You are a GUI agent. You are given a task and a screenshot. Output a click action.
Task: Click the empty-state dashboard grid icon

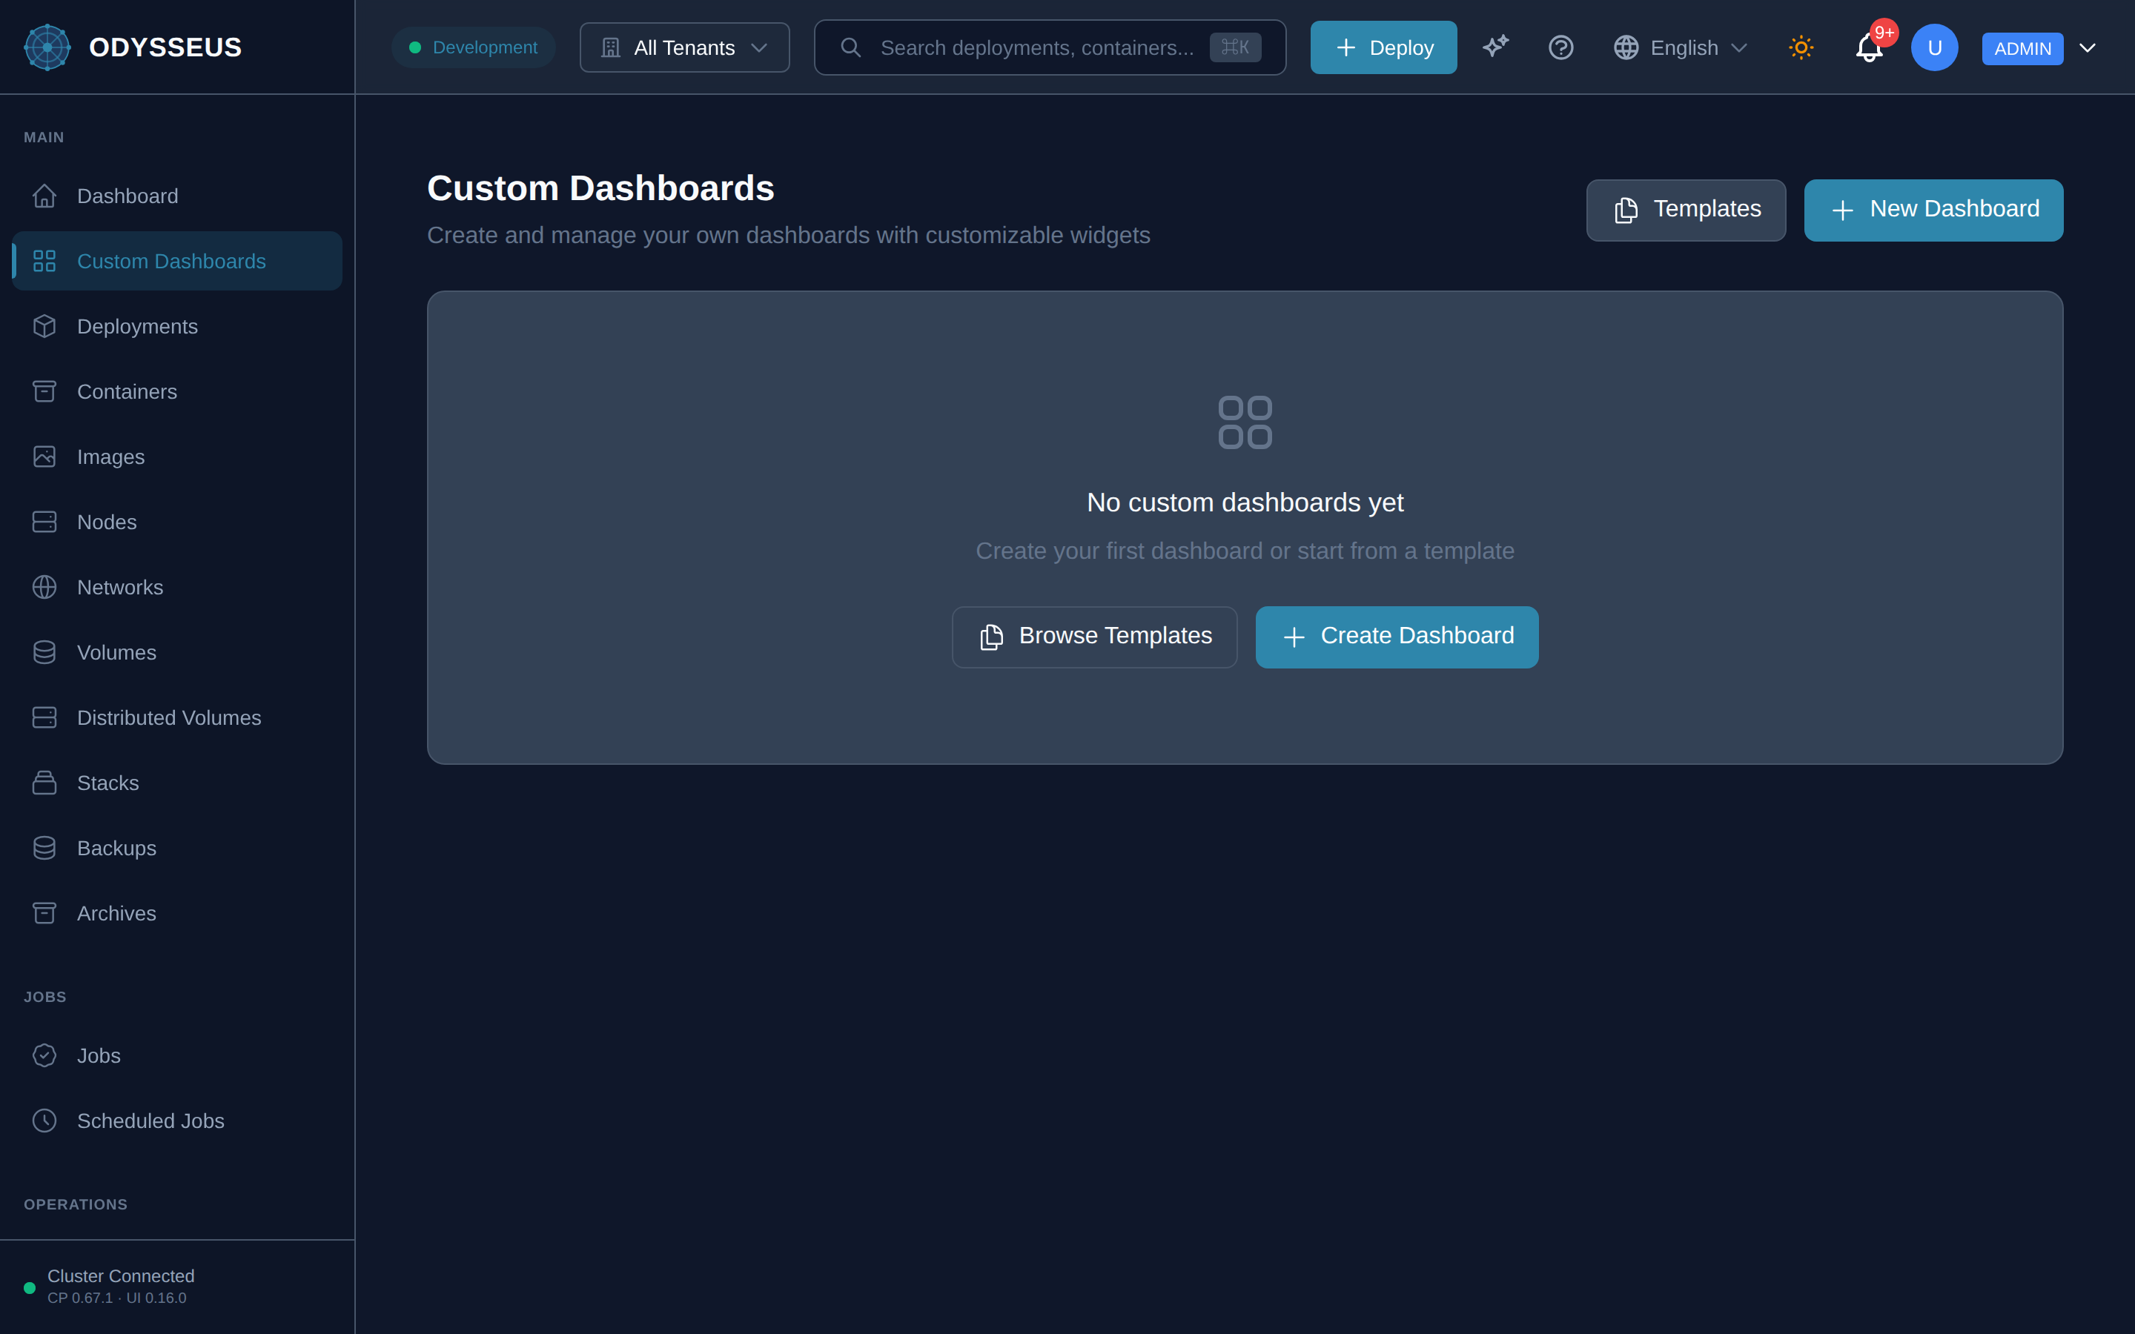coord(1245,422)
